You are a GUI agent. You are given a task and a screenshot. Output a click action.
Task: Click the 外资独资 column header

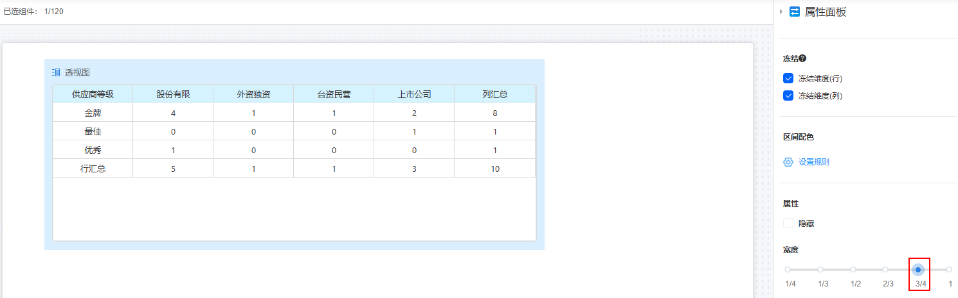click(x=253, y=94)
